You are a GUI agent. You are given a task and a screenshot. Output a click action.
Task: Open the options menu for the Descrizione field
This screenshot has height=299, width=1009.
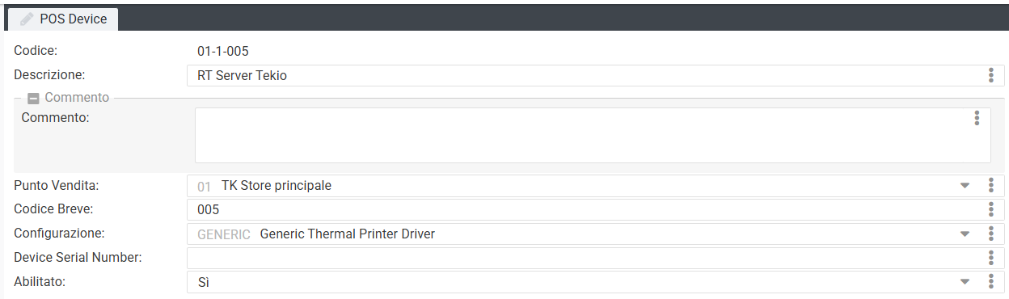tap(990, 75)
